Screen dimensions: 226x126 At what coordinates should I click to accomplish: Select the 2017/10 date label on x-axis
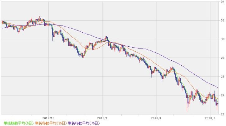48,118
